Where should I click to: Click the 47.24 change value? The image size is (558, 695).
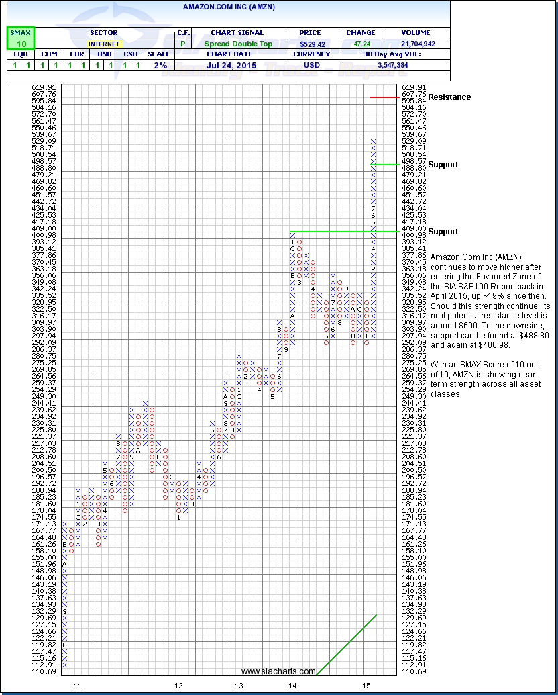(x=361, y=44)
